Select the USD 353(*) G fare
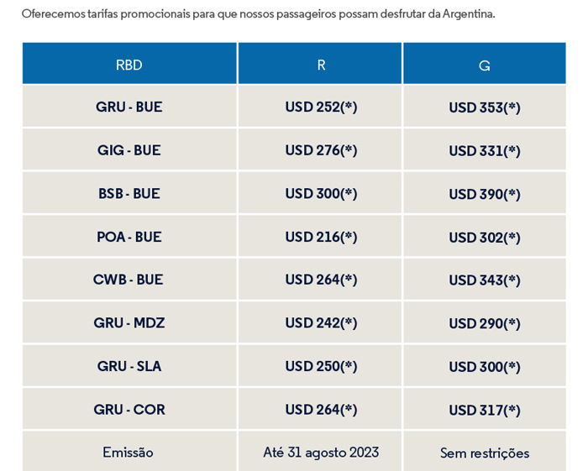 coord(485,106)
